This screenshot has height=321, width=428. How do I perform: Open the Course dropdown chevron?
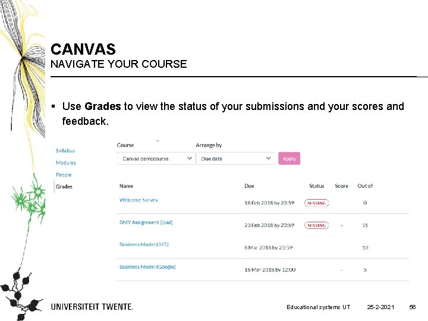190,158
